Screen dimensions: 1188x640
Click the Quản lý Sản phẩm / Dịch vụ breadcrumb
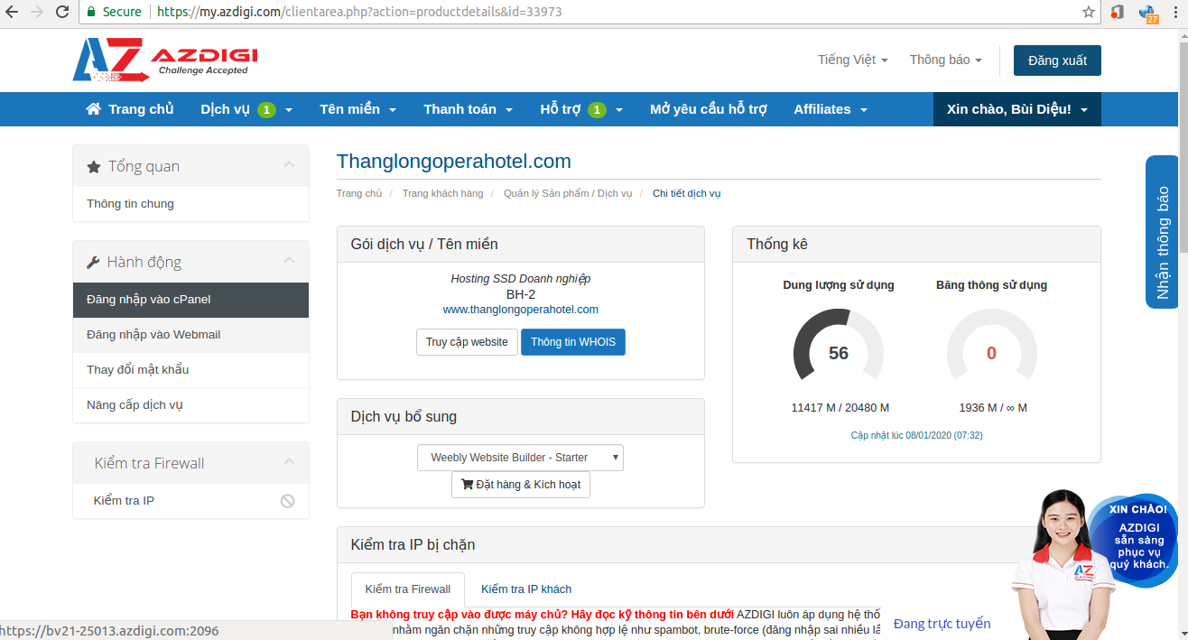568,193
